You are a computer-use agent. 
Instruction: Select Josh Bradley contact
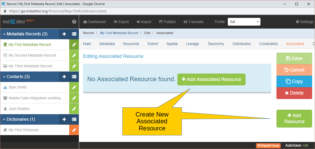coord(35,109)
